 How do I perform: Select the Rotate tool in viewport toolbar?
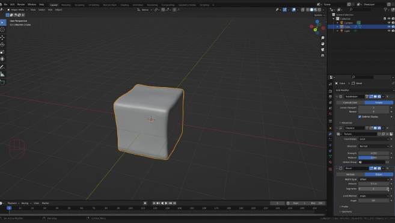[x=2, y=44]
